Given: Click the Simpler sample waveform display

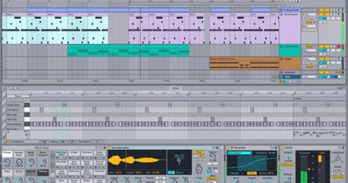Looking at the screenshot, I should click(137, 160).
